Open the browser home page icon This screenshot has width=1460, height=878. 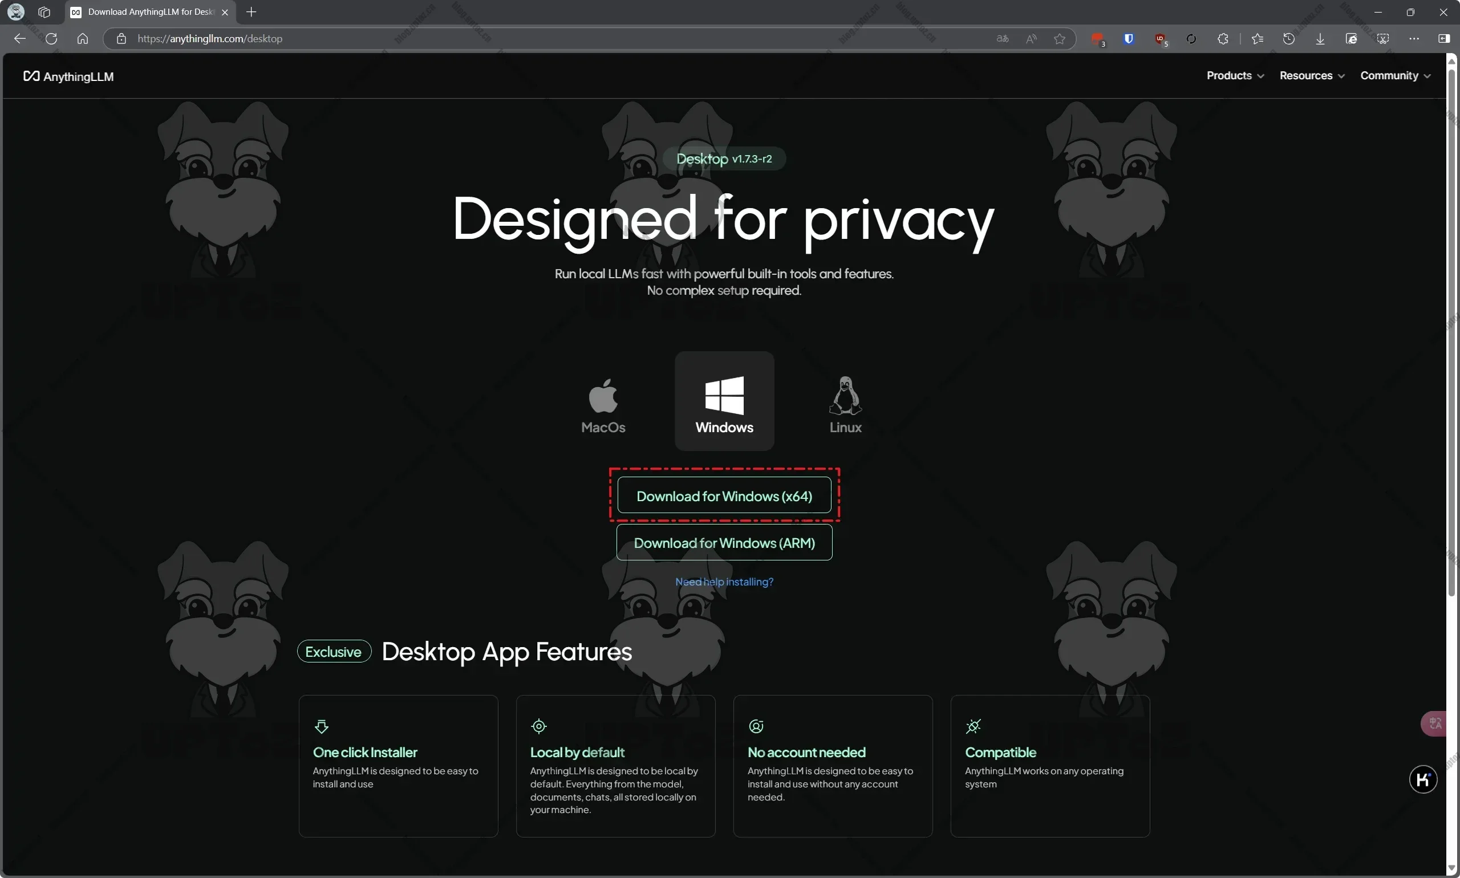pyautogui.click(x=82, y=38)
